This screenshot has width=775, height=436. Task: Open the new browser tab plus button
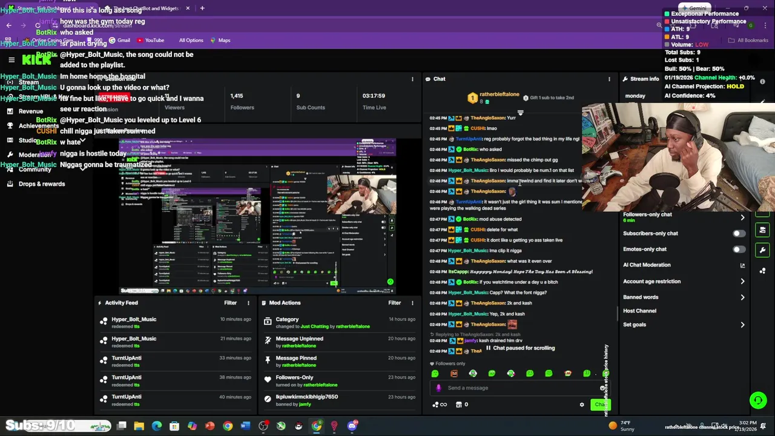tap(202, 8)
